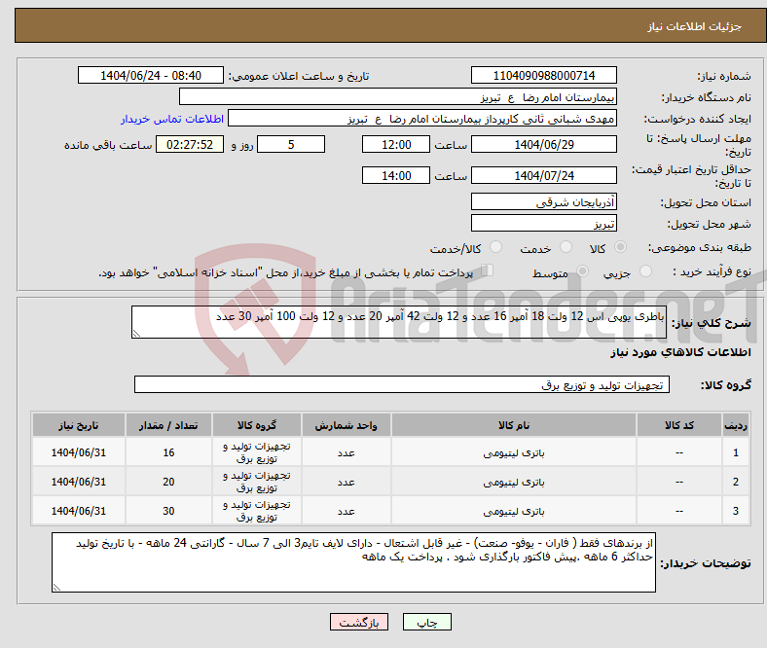The width and height of the screenshot is (767, 648).
Task: Click the شماره نیاز number field
Action: point(544,76)
